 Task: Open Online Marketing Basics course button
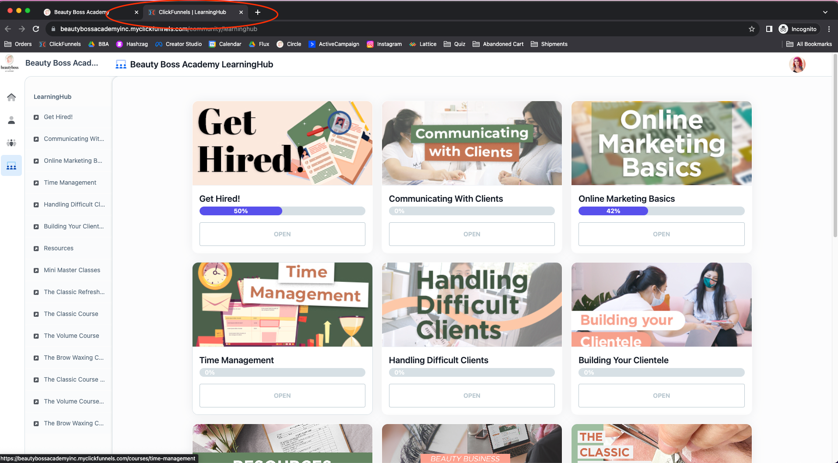tap(661, 234)
